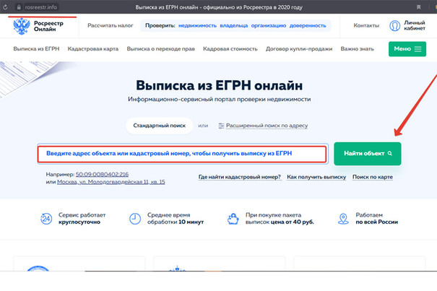
Task: Select Выписка из ЕГРН menu item
Action: (36, 49)
